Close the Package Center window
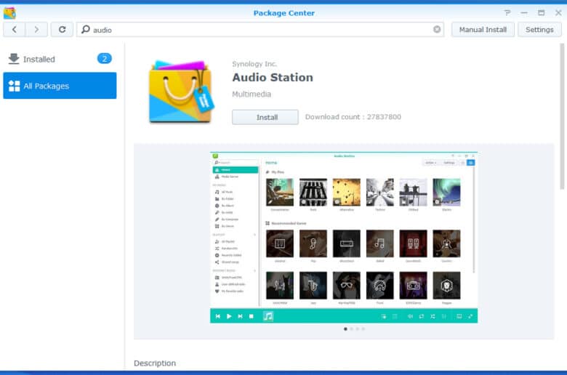Viewport: 567px width, 375px height. pos(558,12)
